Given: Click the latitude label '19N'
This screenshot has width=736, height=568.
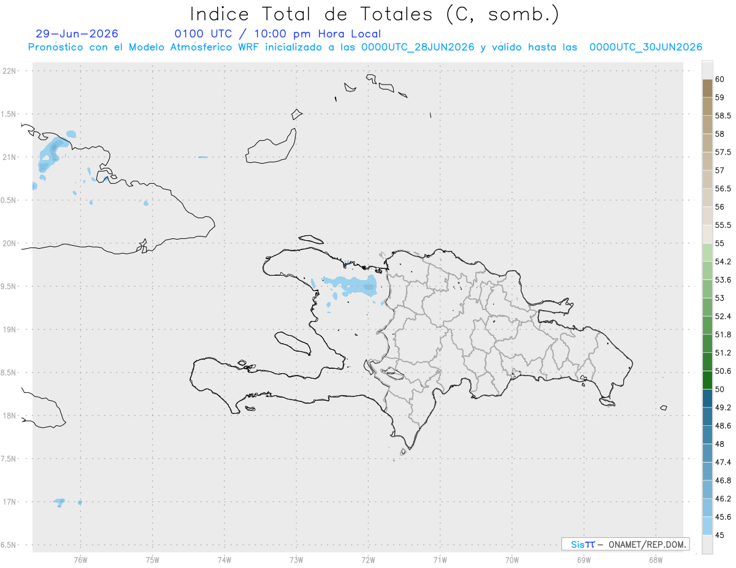Looking at the screenshot, I should pyautogui.click(x=10, y=329).
